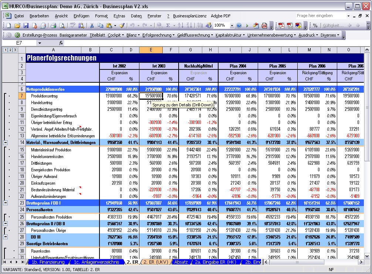Screen dimensions: 372x274
Task: Click the percent style icon
Action: coord(315,25)
